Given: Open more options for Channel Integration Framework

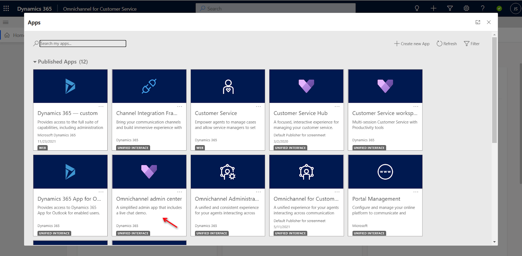Looking at the screenshot, I should pos(180,106).
